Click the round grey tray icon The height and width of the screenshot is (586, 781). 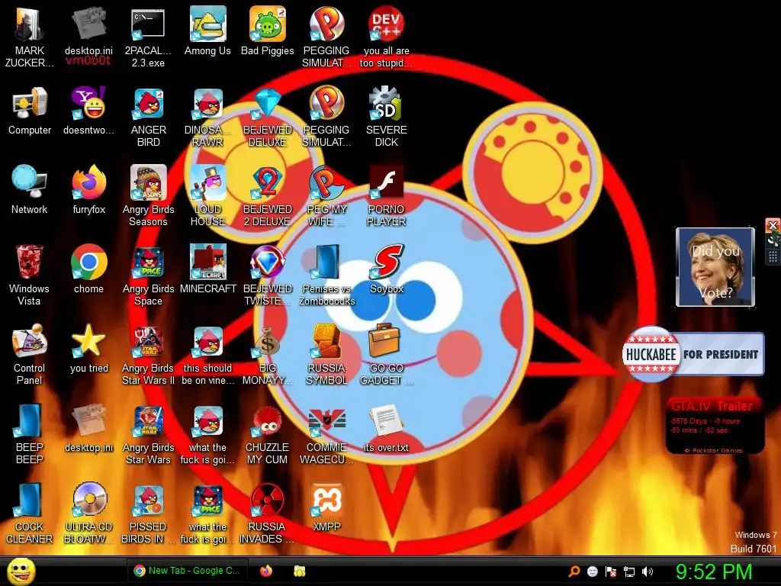pos(592,572)
